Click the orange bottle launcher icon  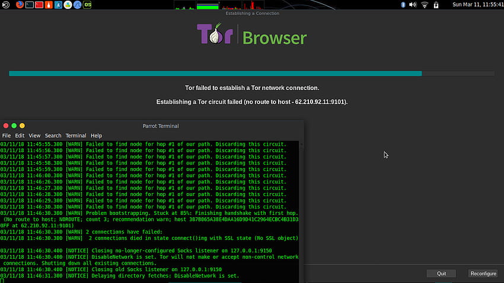coord(49,5)
